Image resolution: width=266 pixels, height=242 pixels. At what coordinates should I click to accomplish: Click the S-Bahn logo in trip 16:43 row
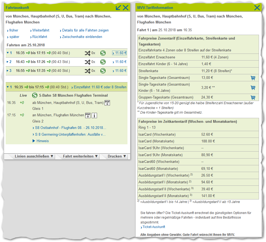(103, 62)
